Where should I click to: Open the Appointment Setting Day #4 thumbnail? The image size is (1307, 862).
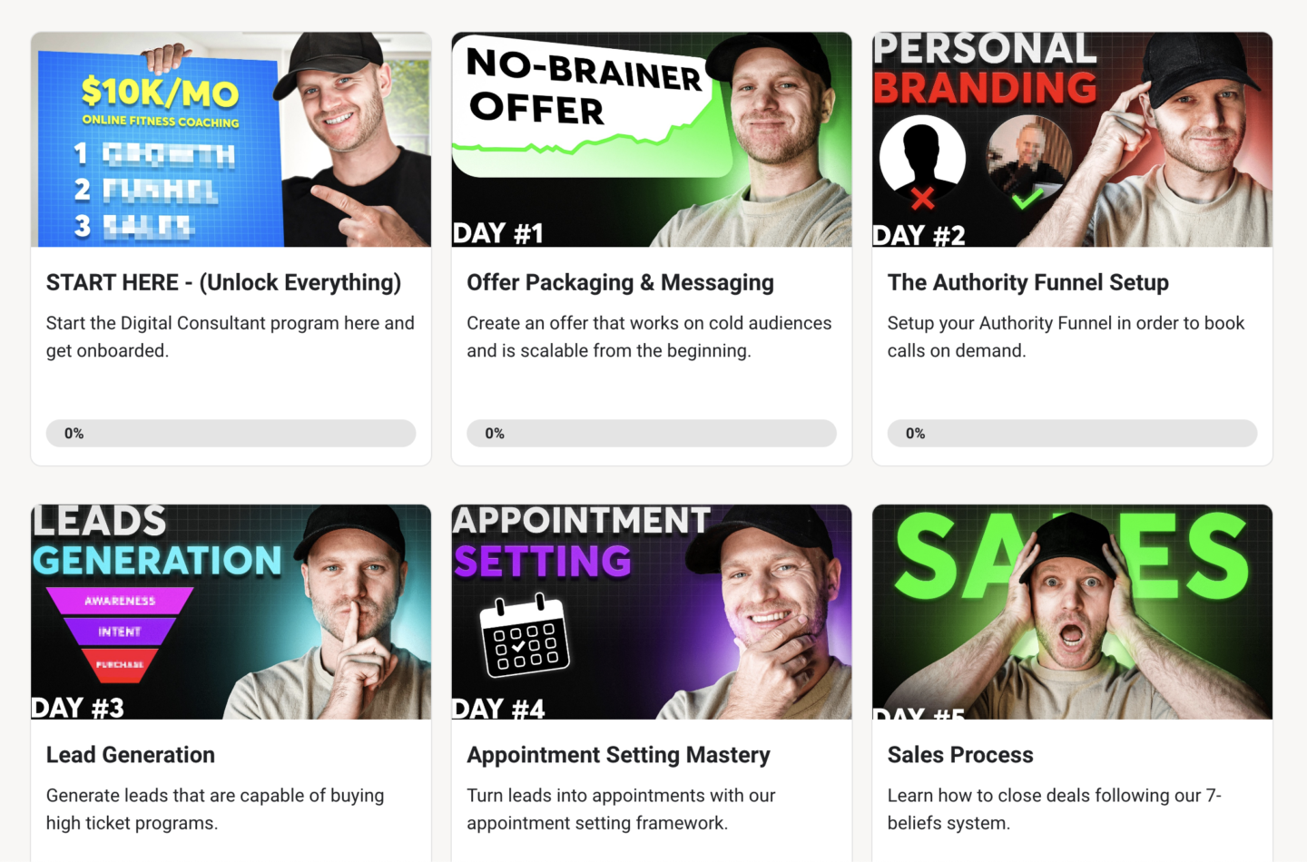pos(652,612)
